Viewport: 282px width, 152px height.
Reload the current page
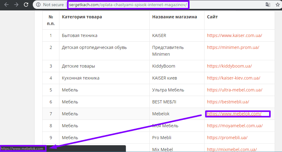pos(26,5)
